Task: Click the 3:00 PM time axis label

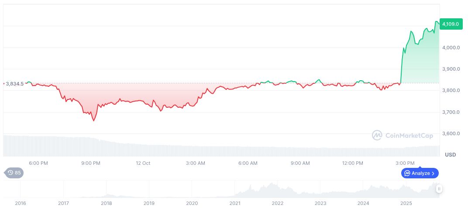Action: [x=405, y=163]
